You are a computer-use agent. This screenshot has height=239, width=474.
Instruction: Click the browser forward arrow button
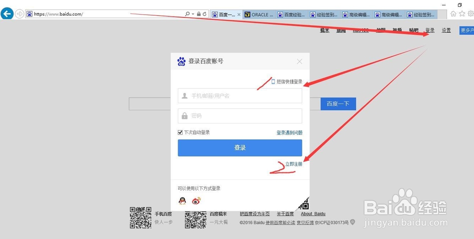click(19, 14)
